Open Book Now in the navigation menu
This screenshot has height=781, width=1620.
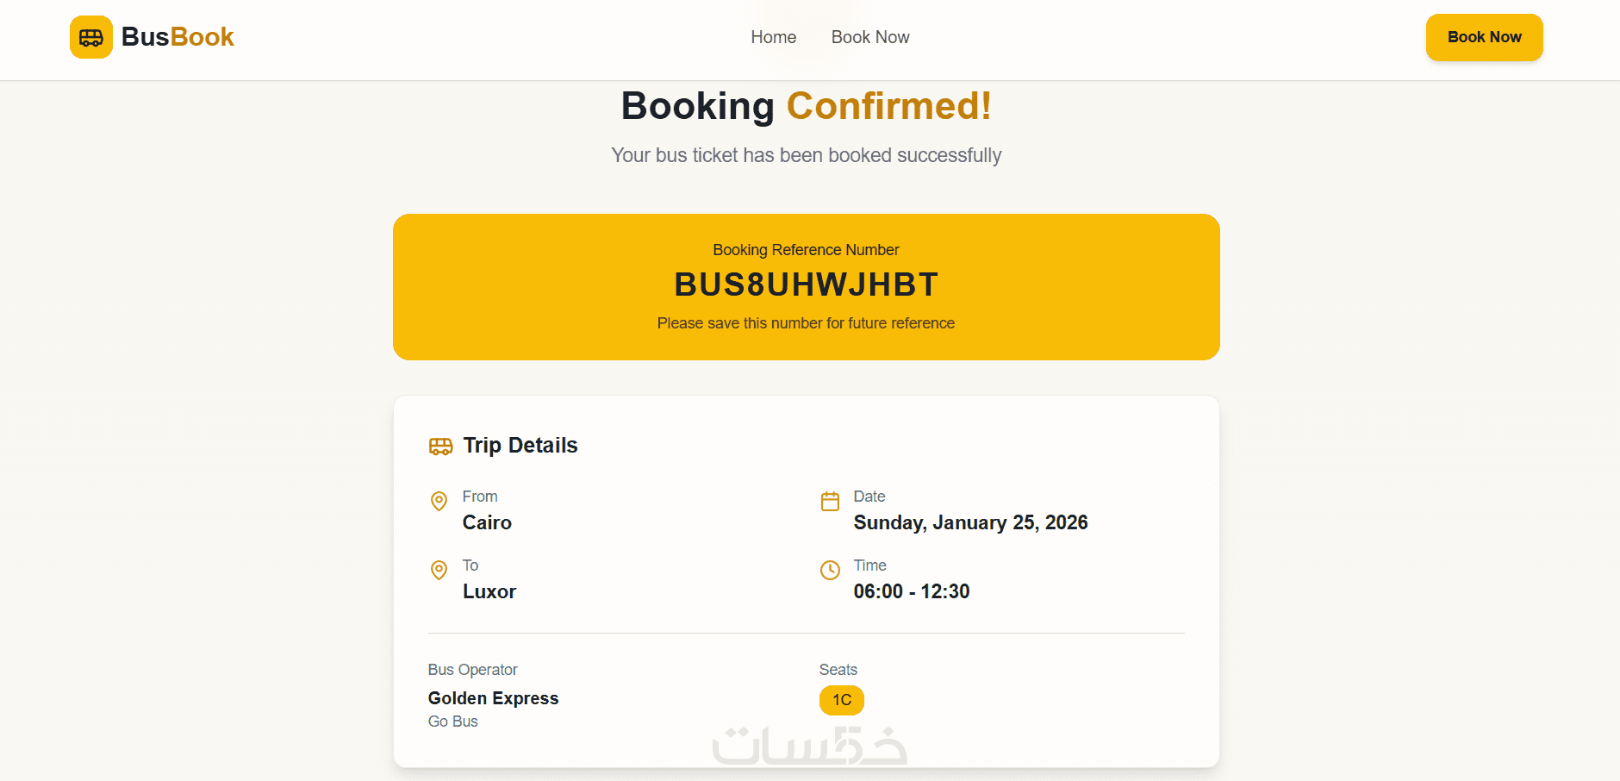[870, 37]
